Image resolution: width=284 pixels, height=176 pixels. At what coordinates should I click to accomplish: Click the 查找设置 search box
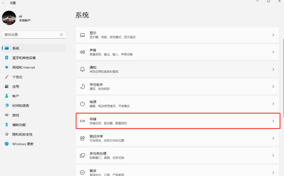tap(31, 35)
